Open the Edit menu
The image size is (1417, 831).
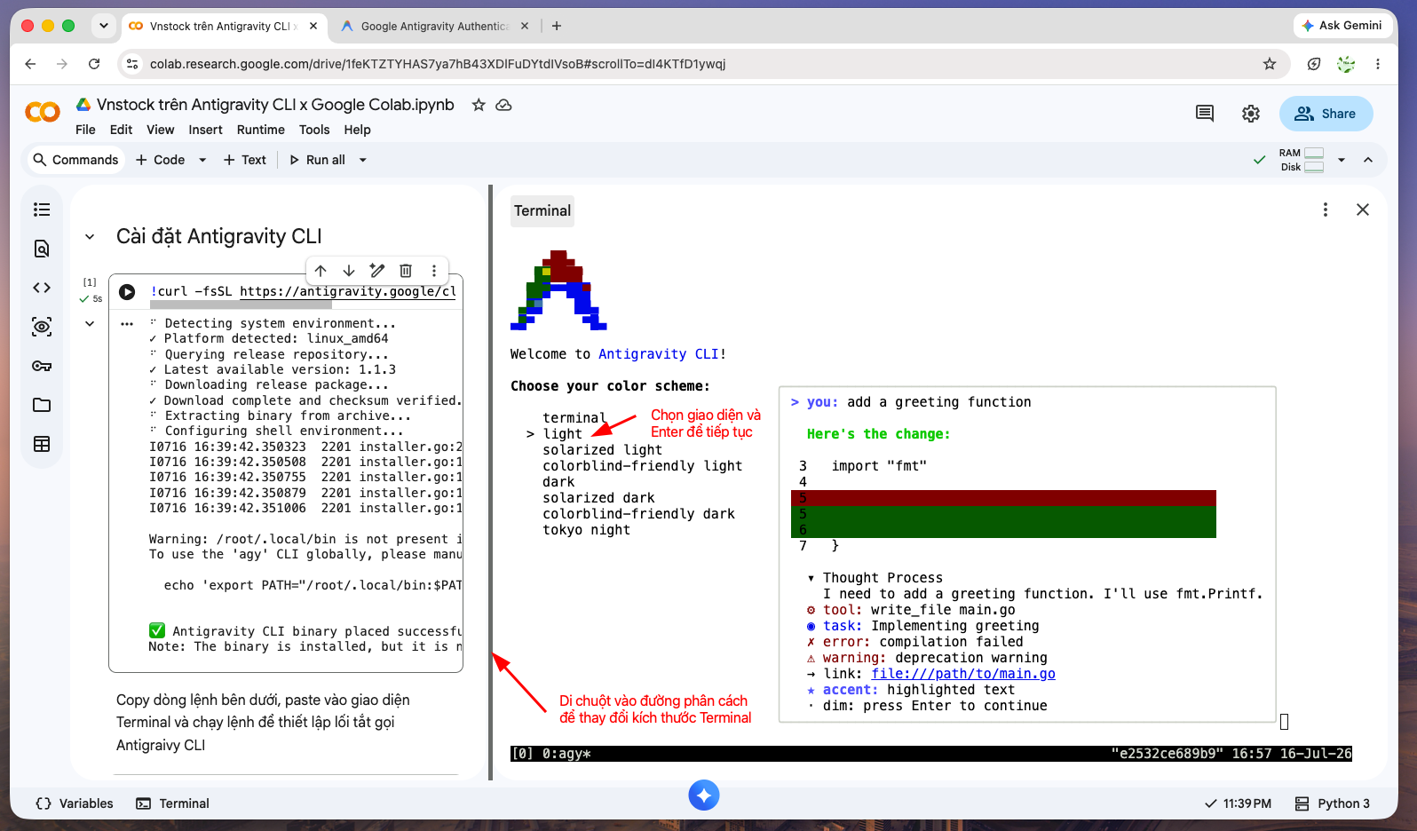click(121, 130)
